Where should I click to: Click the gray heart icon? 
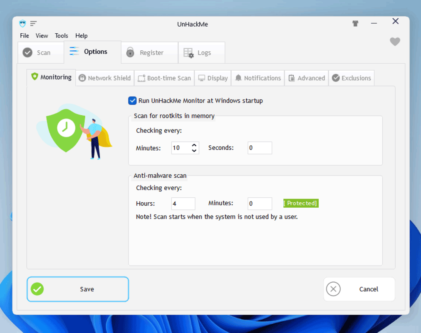point(395,42)
